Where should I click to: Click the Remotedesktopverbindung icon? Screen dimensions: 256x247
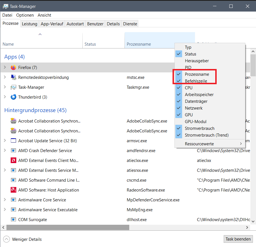13,77
